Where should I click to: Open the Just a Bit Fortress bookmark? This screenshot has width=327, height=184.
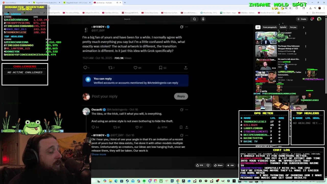(189, 13)
